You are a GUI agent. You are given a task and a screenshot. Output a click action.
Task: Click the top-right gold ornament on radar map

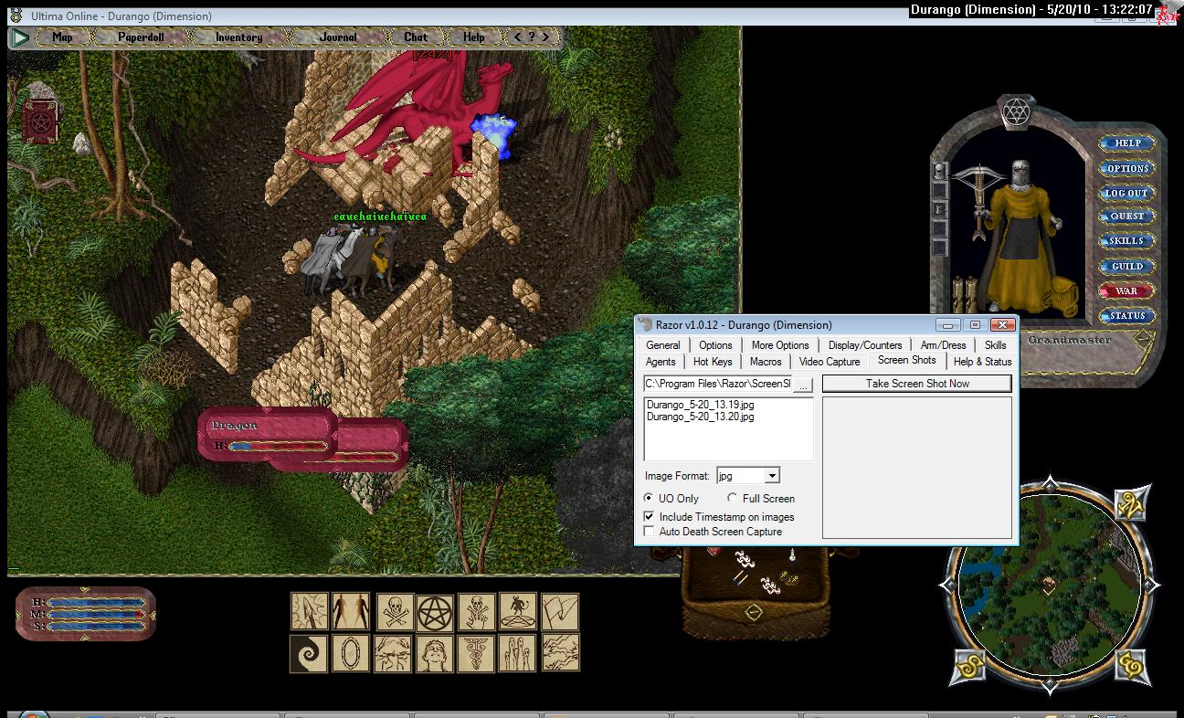(1130, 503)
